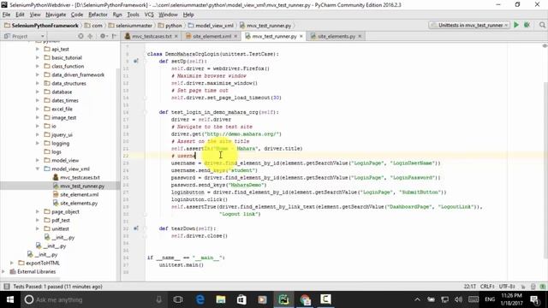This screenshot has width=548, height=308.
Task: Click model_view_xml breadcrumb
Action: tap(211, 26)
